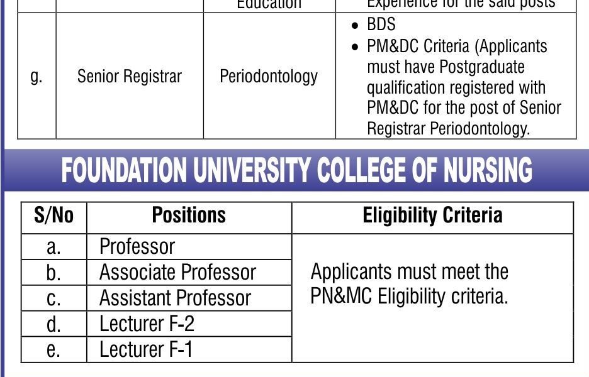Click the S/No column header

53,216
